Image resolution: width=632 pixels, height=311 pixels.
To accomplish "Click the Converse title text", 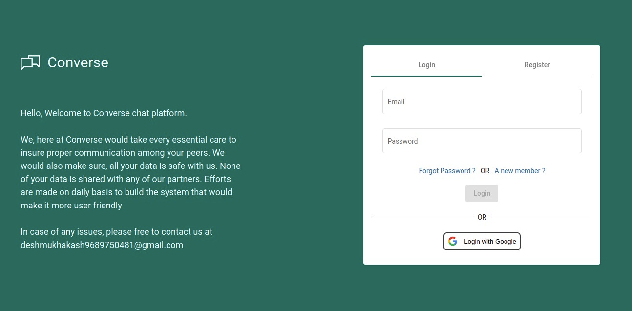I will click(x=78, y=62).
